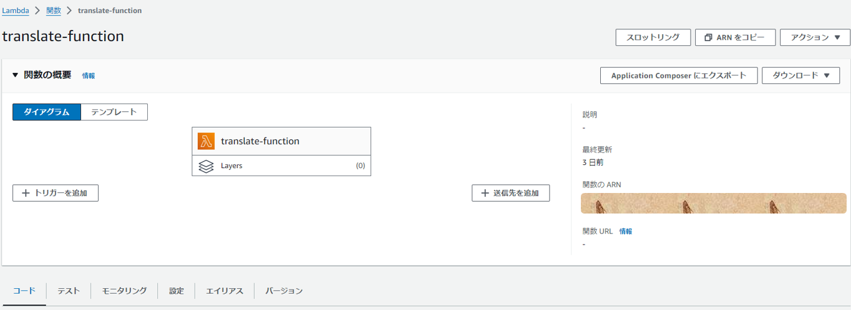Open 情報 link next to 関数 URL
Image resolution: width=851 pixels, height=310 pixels.
625,231
